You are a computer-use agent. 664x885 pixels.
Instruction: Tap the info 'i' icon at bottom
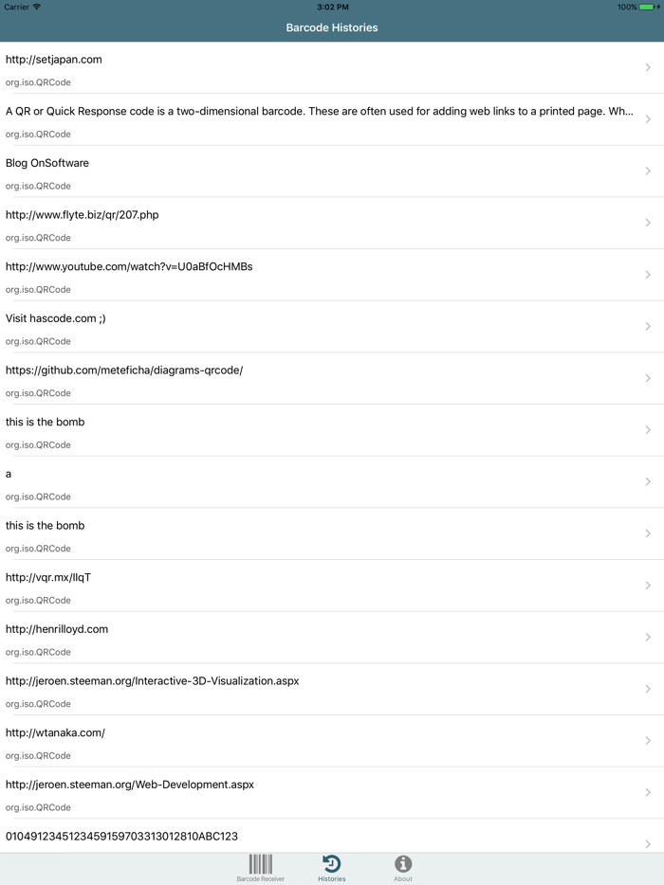[x=402, y=864]
